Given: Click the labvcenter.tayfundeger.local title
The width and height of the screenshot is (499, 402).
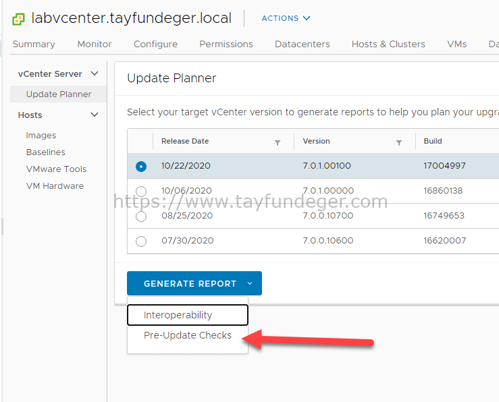Looking at the screenshot, I should coord(132,18).
